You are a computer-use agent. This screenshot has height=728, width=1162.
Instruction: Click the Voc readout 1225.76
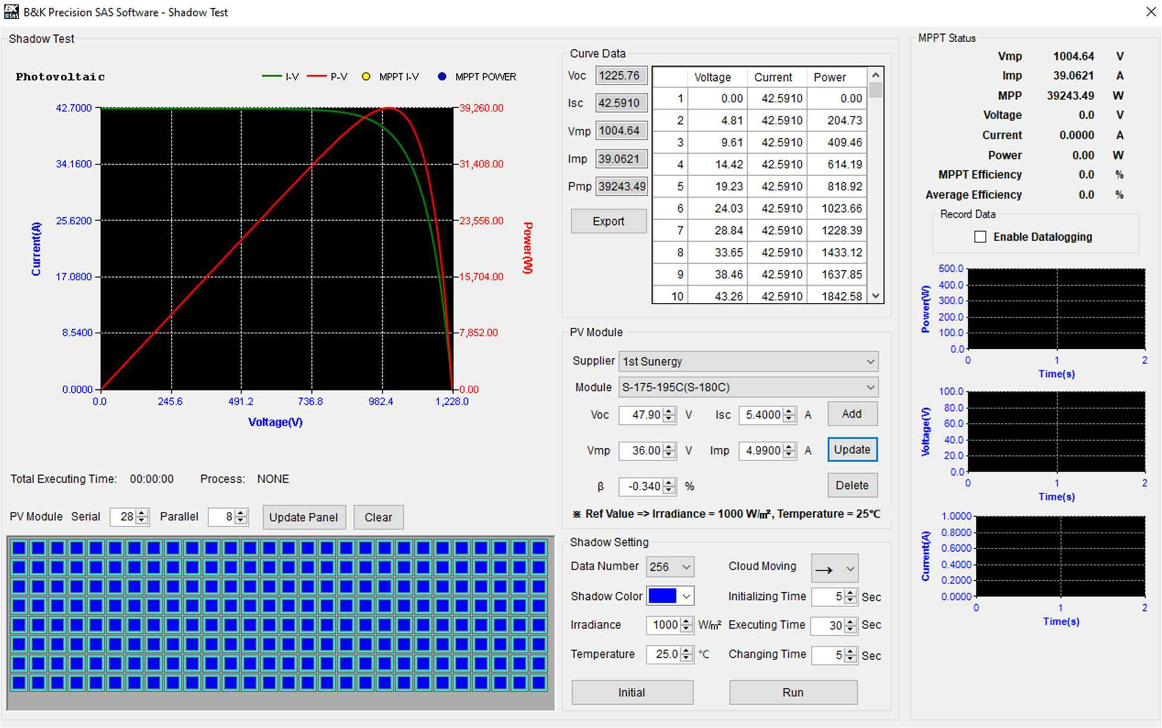click(621, 76)
